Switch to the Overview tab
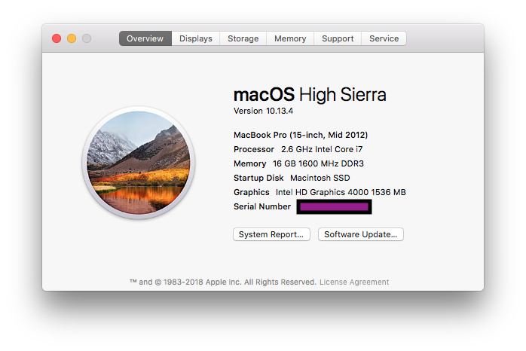This screenshot has height=351, width=526. (x=145, y=38)
